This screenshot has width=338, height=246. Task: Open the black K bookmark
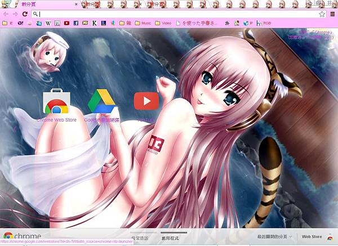[95, 23]
